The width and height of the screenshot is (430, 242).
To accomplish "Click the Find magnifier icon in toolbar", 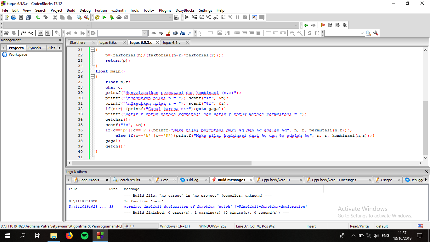I will pos(79,17).
